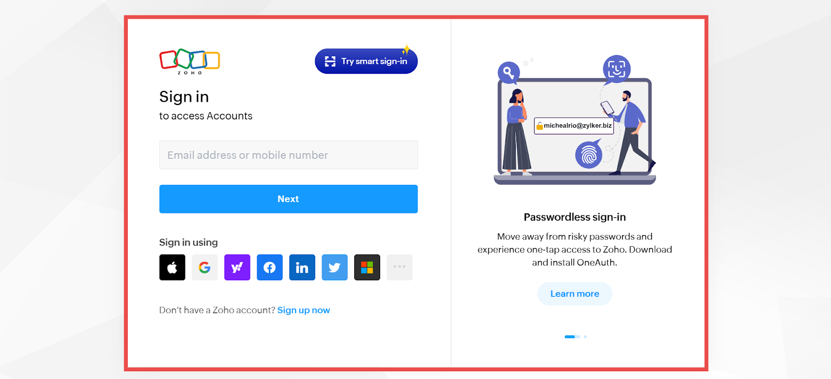Click the fingerprint icon in illustration
This screenshot has height=379, width=831.
(x=588, y=155)
